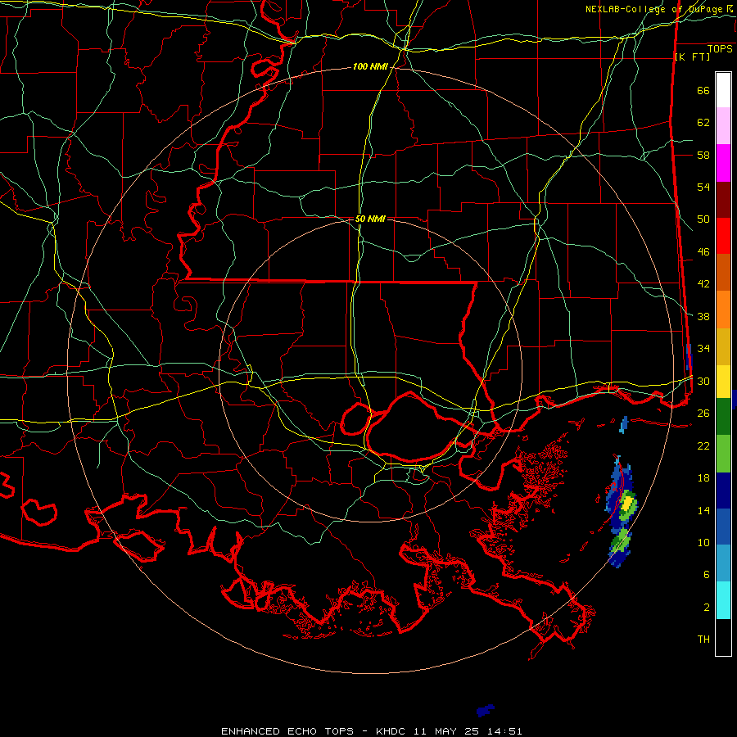
Task: Select the light green legend swatch
Action: click(723, 454)
